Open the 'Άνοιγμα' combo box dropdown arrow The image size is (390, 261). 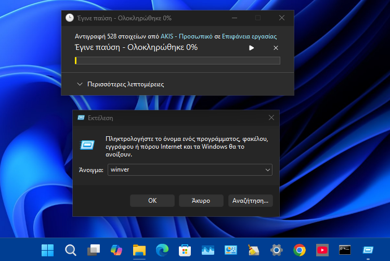tap(267, 170)
